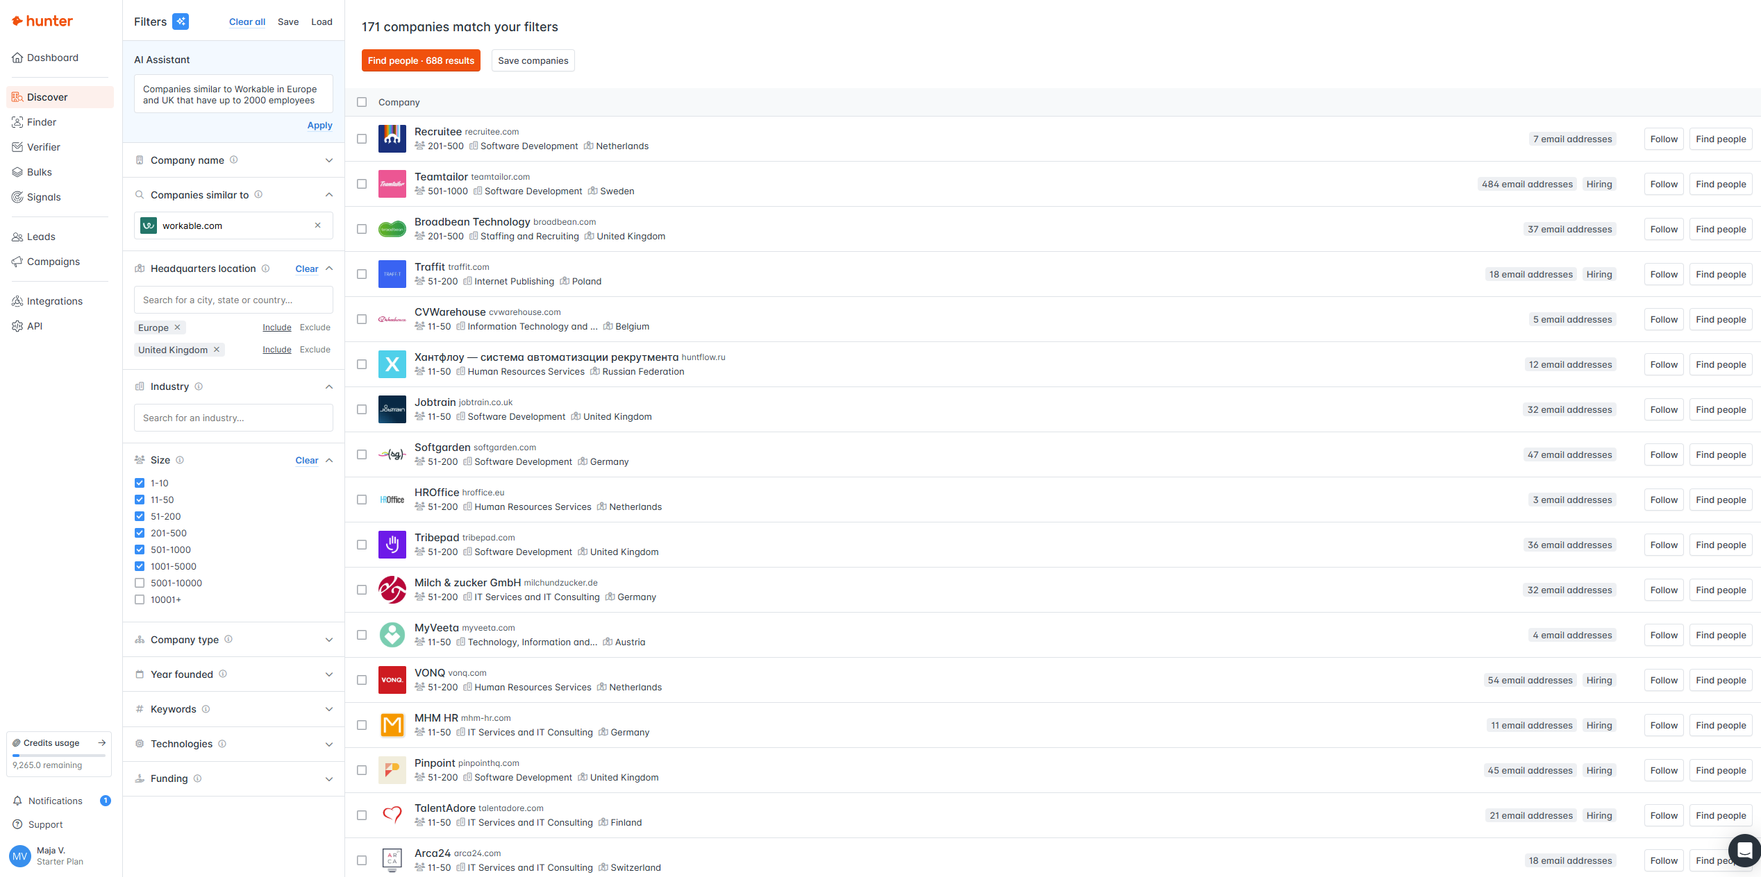The height and width of the screenshot is (877, 1761).
Task: Click the hunter logo
Action: 42,21
